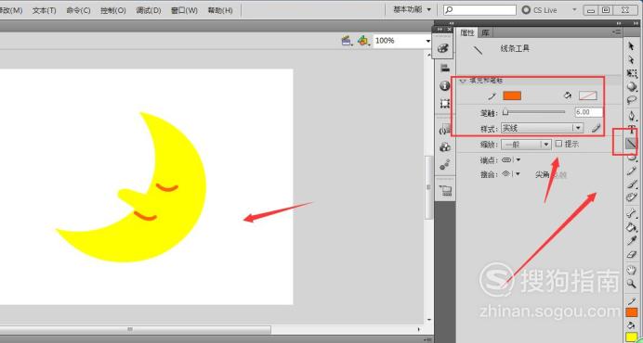Click the horizontal scrollbar right arrow
Viewport: 643px width, 343px height.
pyautogui.click(x=419, y=329)
